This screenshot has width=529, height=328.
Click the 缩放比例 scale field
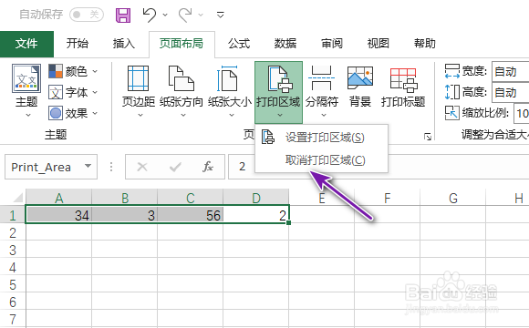pyautogui.click(x=521, y=113)
